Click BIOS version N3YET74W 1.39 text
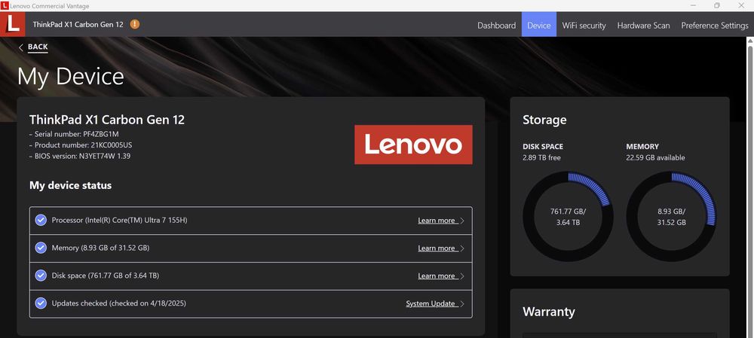The image size is (754, 338). tap(80, 156)
